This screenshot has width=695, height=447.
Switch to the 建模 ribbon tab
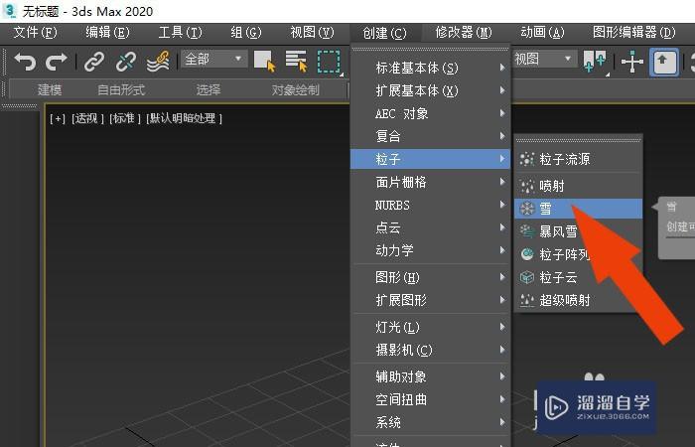50,90
